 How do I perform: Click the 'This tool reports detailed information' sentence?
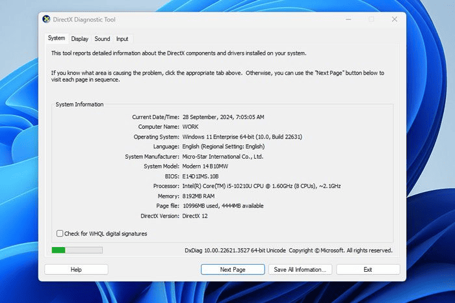click(x=179, y=53)
